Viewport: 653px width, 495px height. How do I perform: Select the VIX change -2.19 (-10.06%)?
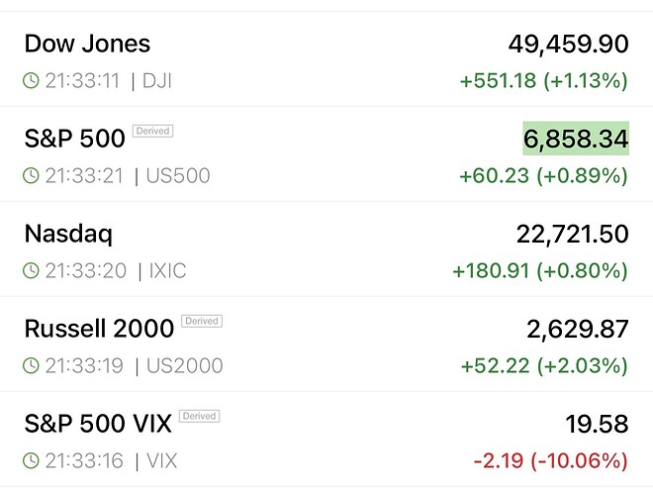(550, 460)
